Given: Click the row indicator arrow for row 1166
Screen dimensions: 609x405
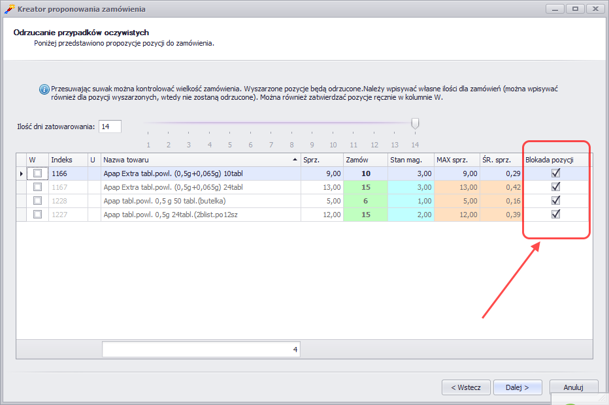Looking at the screenshot, I should click(21, 173).
